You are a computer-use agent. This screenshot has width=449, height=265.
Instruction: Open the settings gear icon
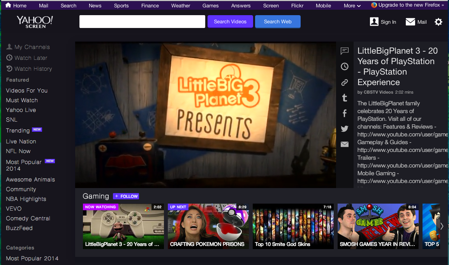pyautogui.click(x=438, y=22)
